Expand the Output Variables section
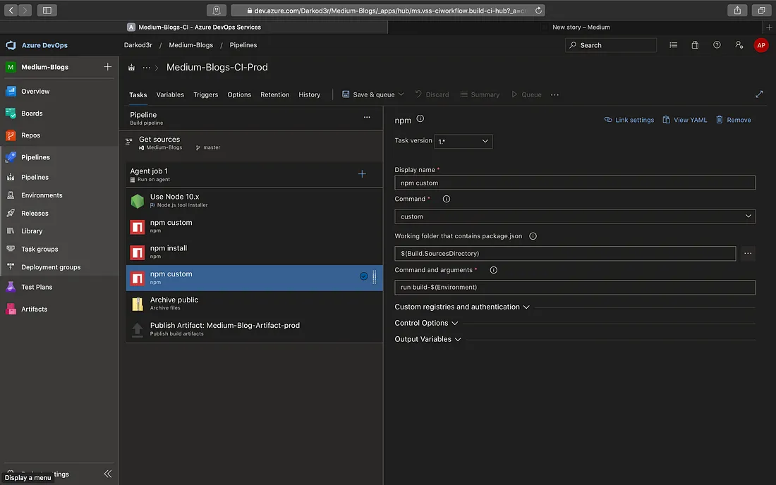Image resolution: width=776 pixels, height=485 pixels. (x=428, y=339)
